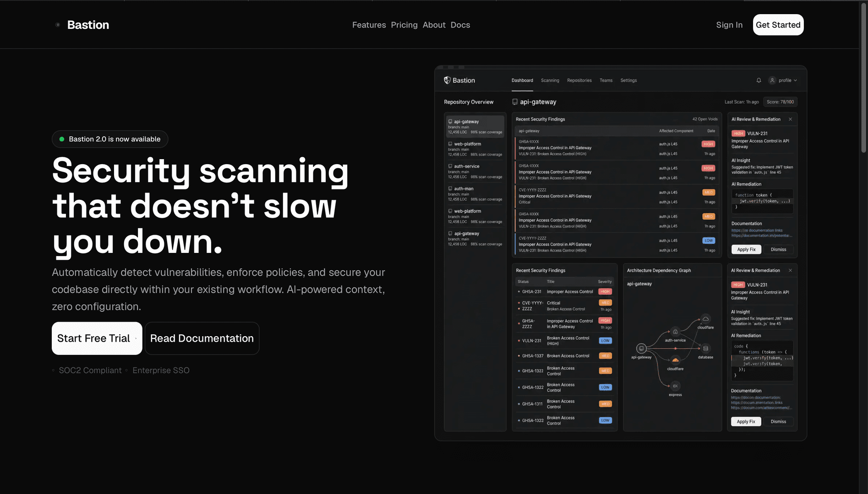Screen dimensions: 868x494
Task: Dismiss the panel with 'function token' code
Action: coord(778,249)
